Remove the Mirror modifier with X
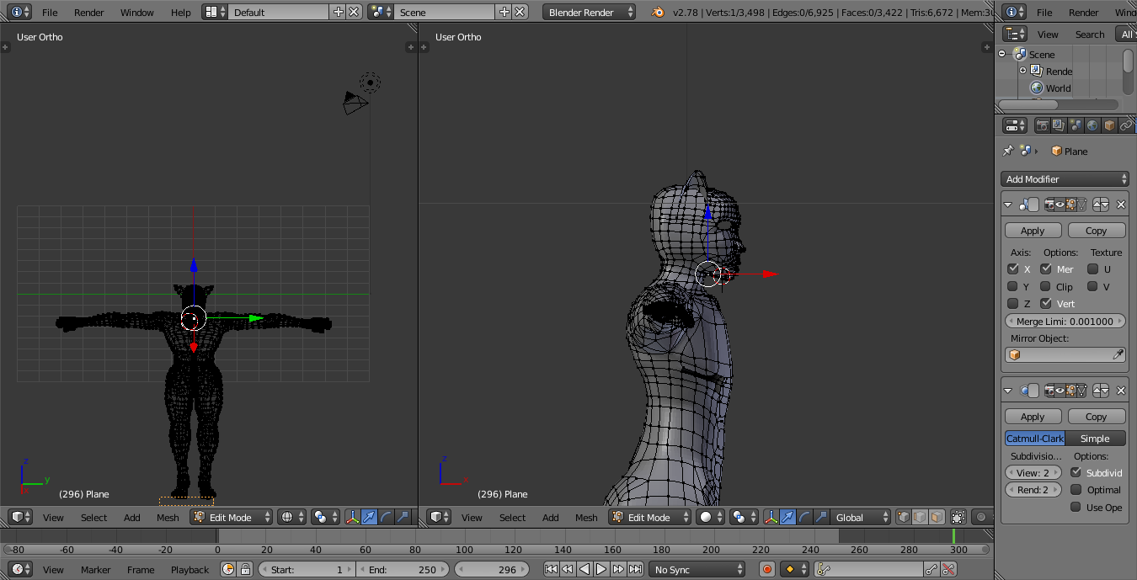Image resolution: width=1137 pixels, height=580 pixels. tap(1121, 205)
